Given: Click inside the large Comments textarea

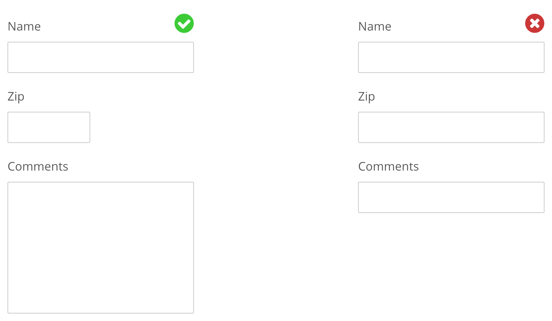Looking at the screenshot, I should coord(101,247).
